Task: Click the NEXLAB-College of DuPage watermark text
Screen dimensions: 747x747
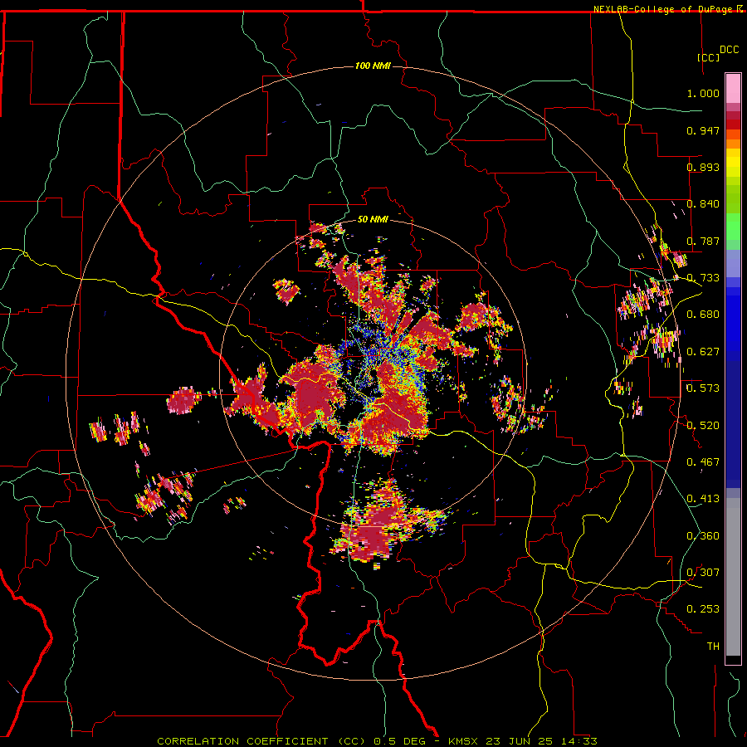Action: tap(665, 9)
